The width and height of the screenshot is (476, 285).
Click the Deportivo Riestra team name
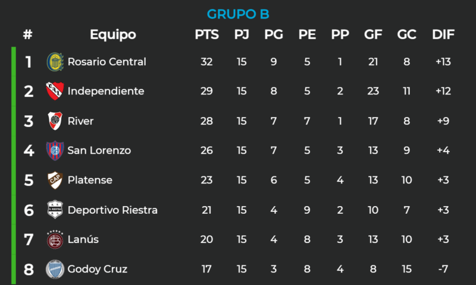click(x=112, y=210)
